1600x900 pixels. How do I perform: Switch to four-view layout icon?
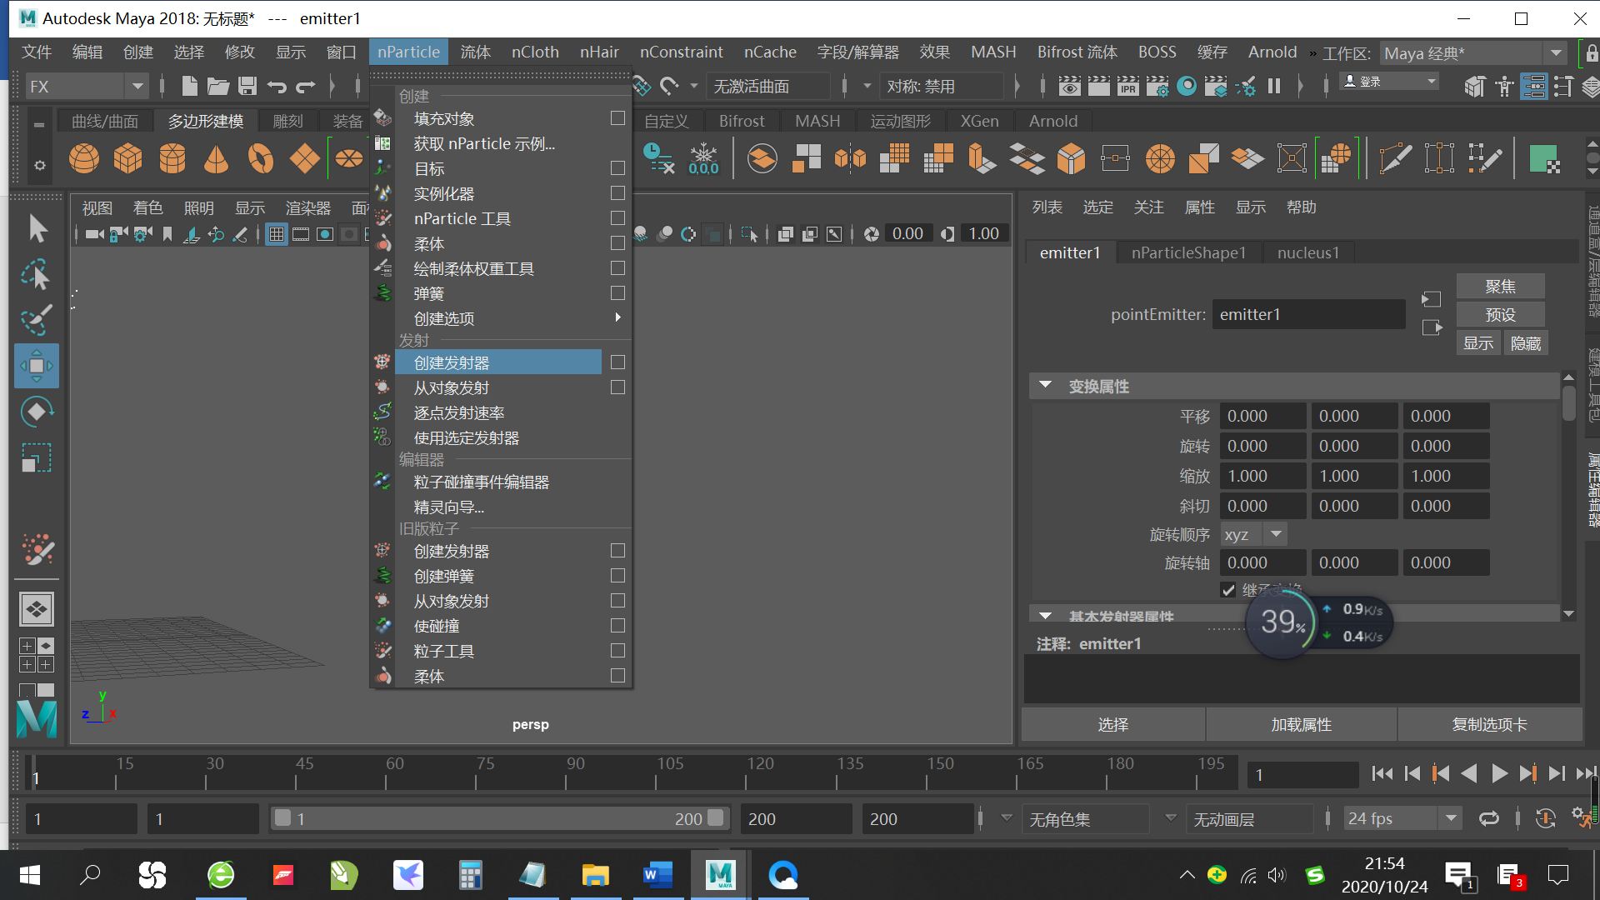[37, 655]
